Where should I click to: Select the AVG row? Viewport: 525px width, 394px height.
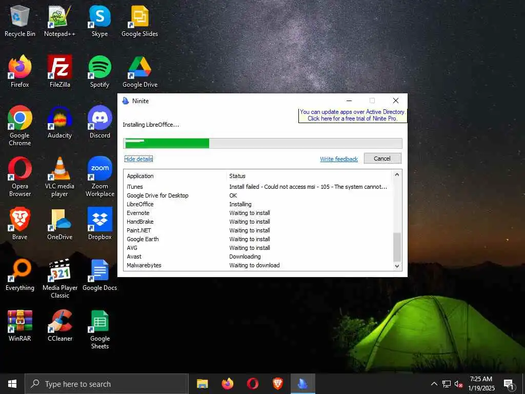tap(258, 248)
